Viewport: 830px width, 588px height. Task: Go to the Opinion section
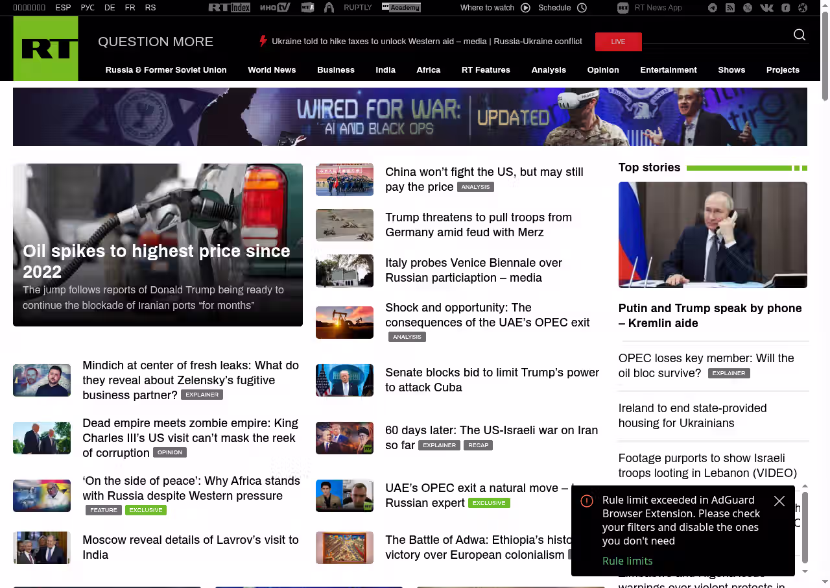pyautogui.click(x=602, y=70)
